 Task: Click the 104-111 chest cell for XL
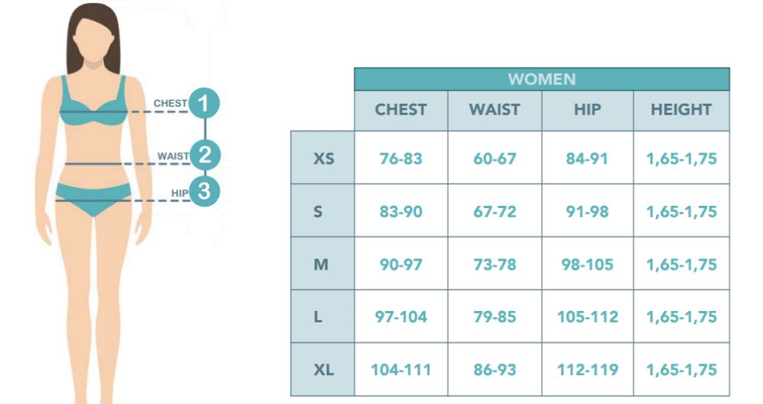401,370
